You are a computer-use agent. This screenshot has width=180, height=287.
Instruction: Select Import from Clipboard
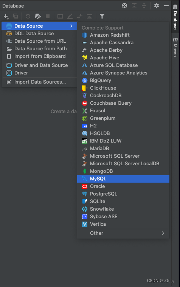39,56
